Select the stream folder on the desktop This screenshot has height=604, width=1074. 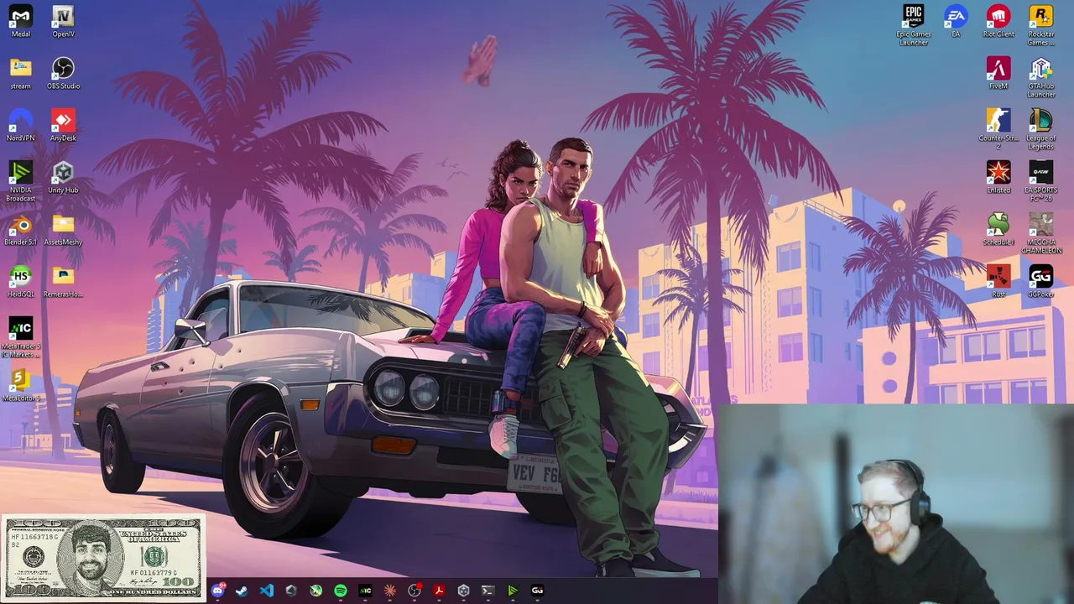(21, 74)
